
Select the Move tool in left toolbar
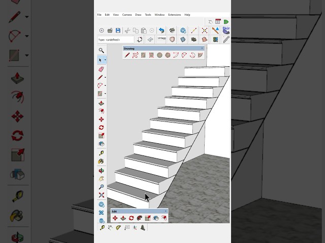point(101,119)
